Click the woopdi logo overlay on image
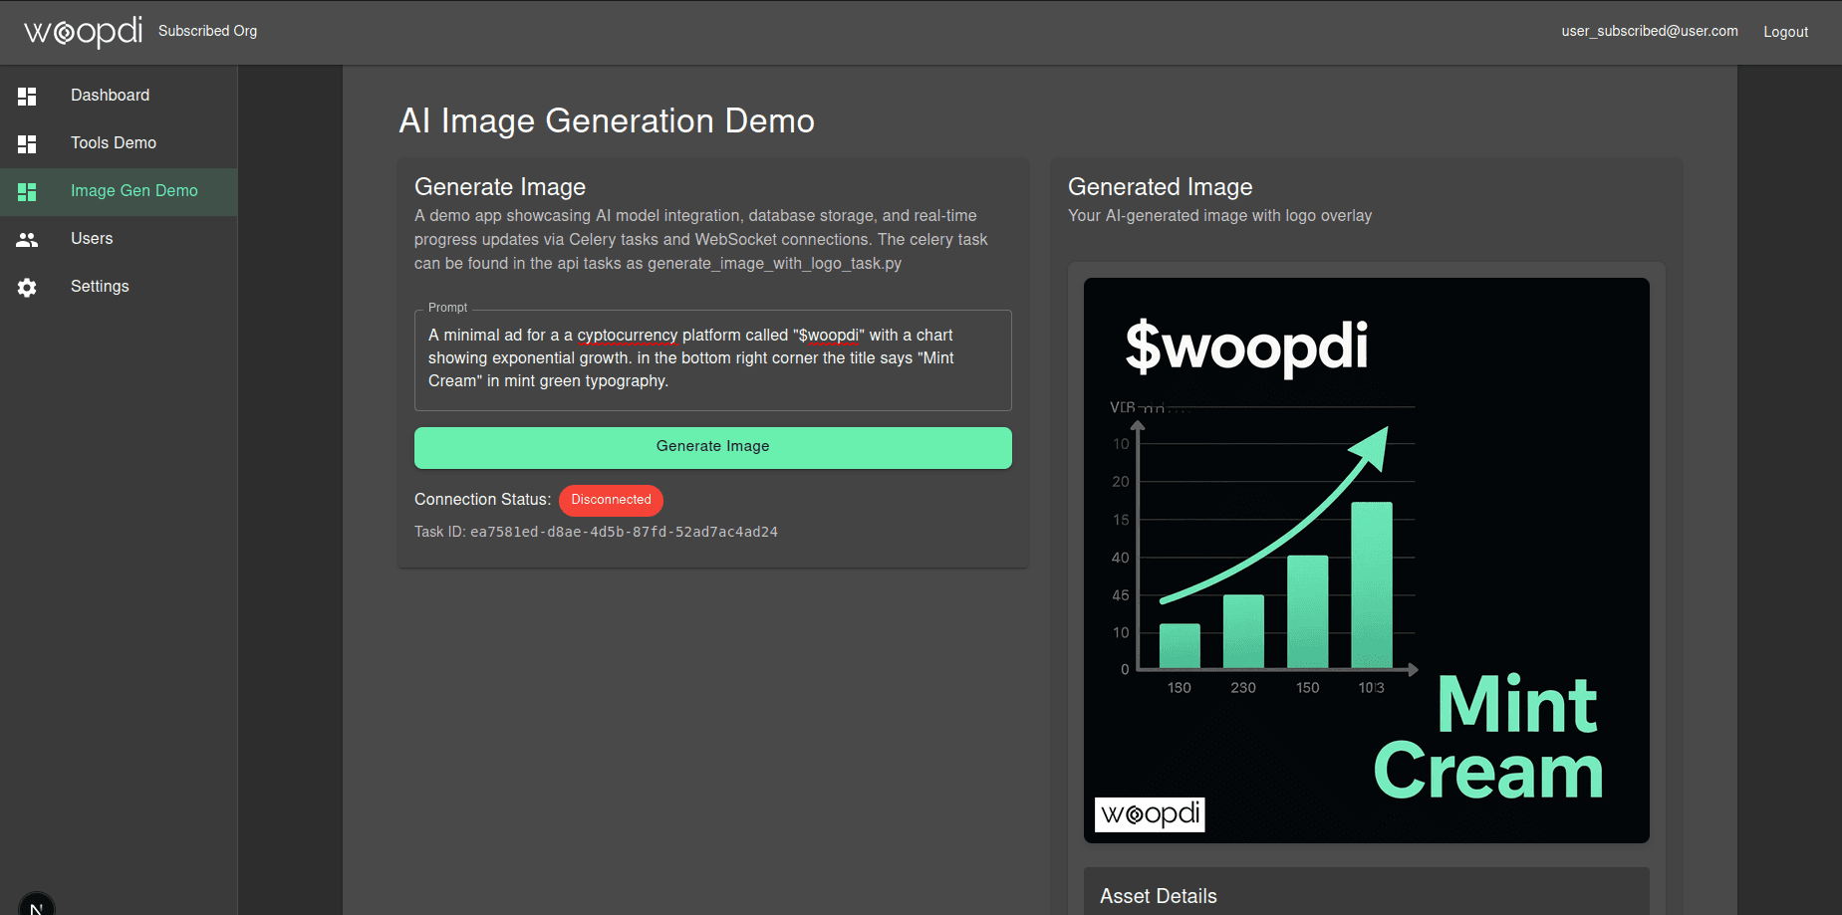This screenshot has height=915, width=1842. [1150, 814]
